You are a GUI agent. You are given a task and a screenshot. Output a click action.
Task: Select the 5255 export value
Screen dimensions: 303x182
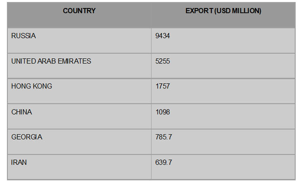point(162,61)
